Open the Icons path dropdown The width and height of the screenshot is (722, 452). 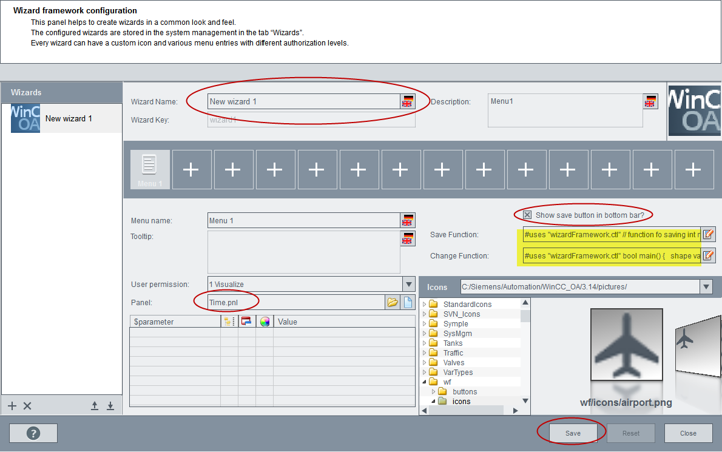(706, 287)
